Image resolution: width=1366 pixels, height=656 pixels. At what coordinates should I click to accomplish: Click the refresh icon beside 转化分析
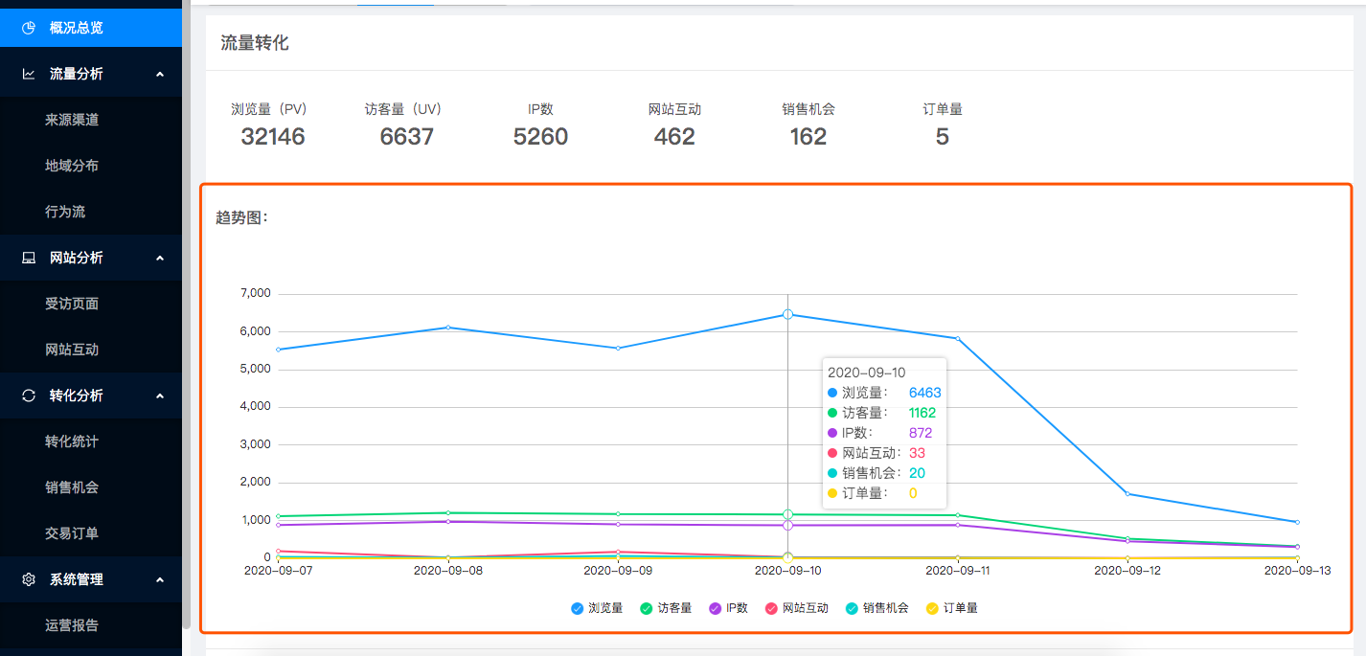click(x=29, y=396)
